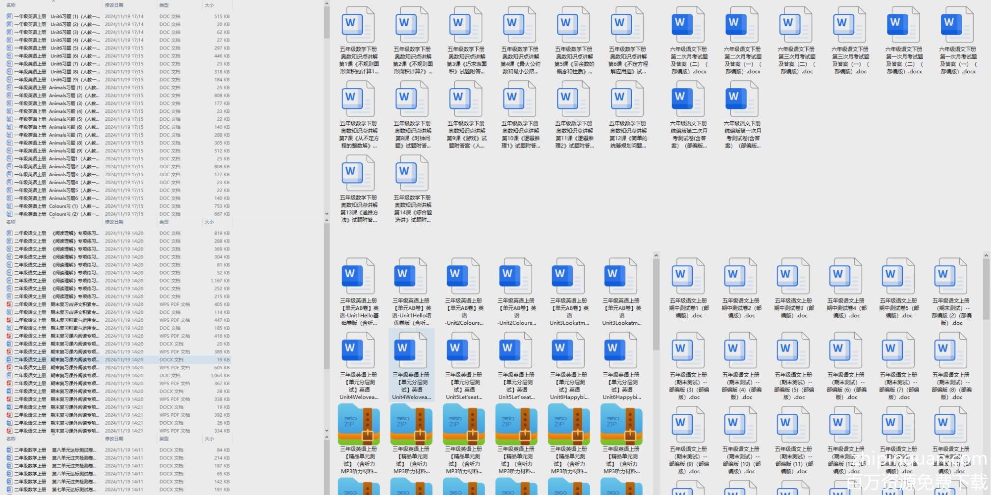Viewport: 991px width, 495px height.
Task: Click scroll-down arrow of 一年级英语 file list
Action: click(327, 214)
